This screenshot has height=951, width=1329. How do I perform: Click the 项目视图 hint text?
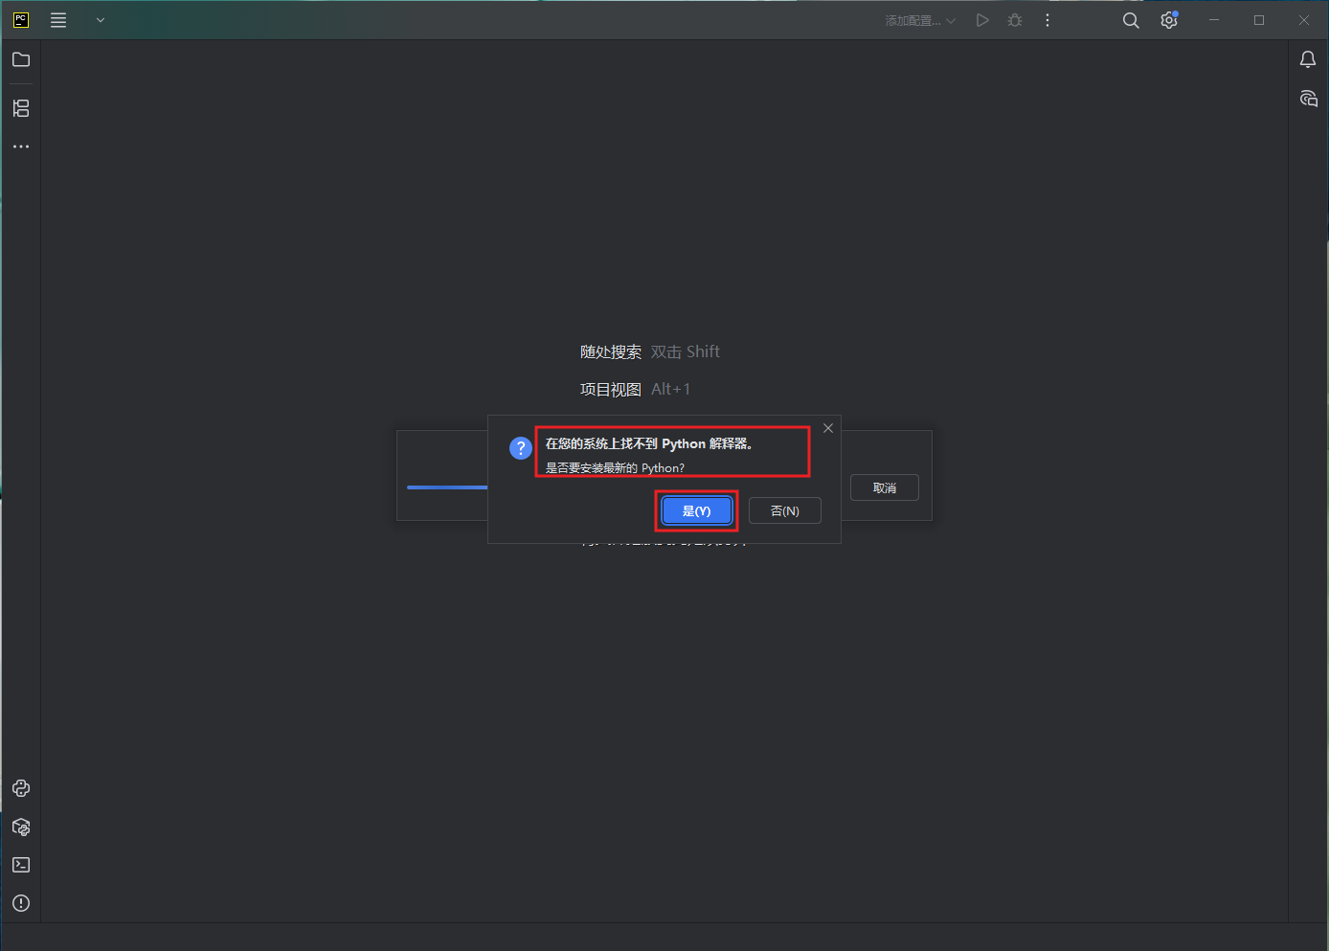point(611,389)
